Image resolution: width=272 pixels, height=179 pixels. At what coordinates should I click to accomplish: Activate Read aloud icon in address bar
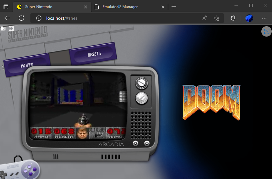(205, 18)
